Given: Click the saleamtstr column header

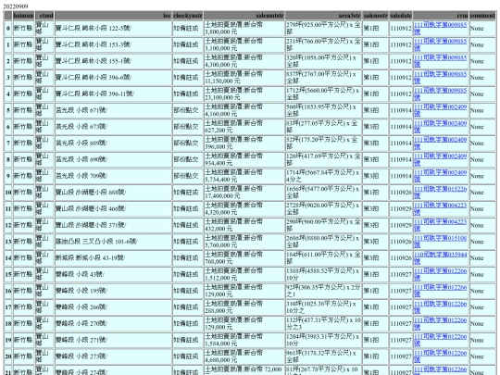Looking at the screenshot, I should point(244,16).
